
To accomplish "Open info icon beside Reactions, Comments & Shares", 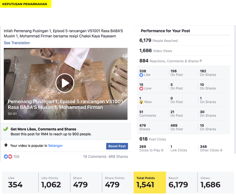I will pos(201,61).
